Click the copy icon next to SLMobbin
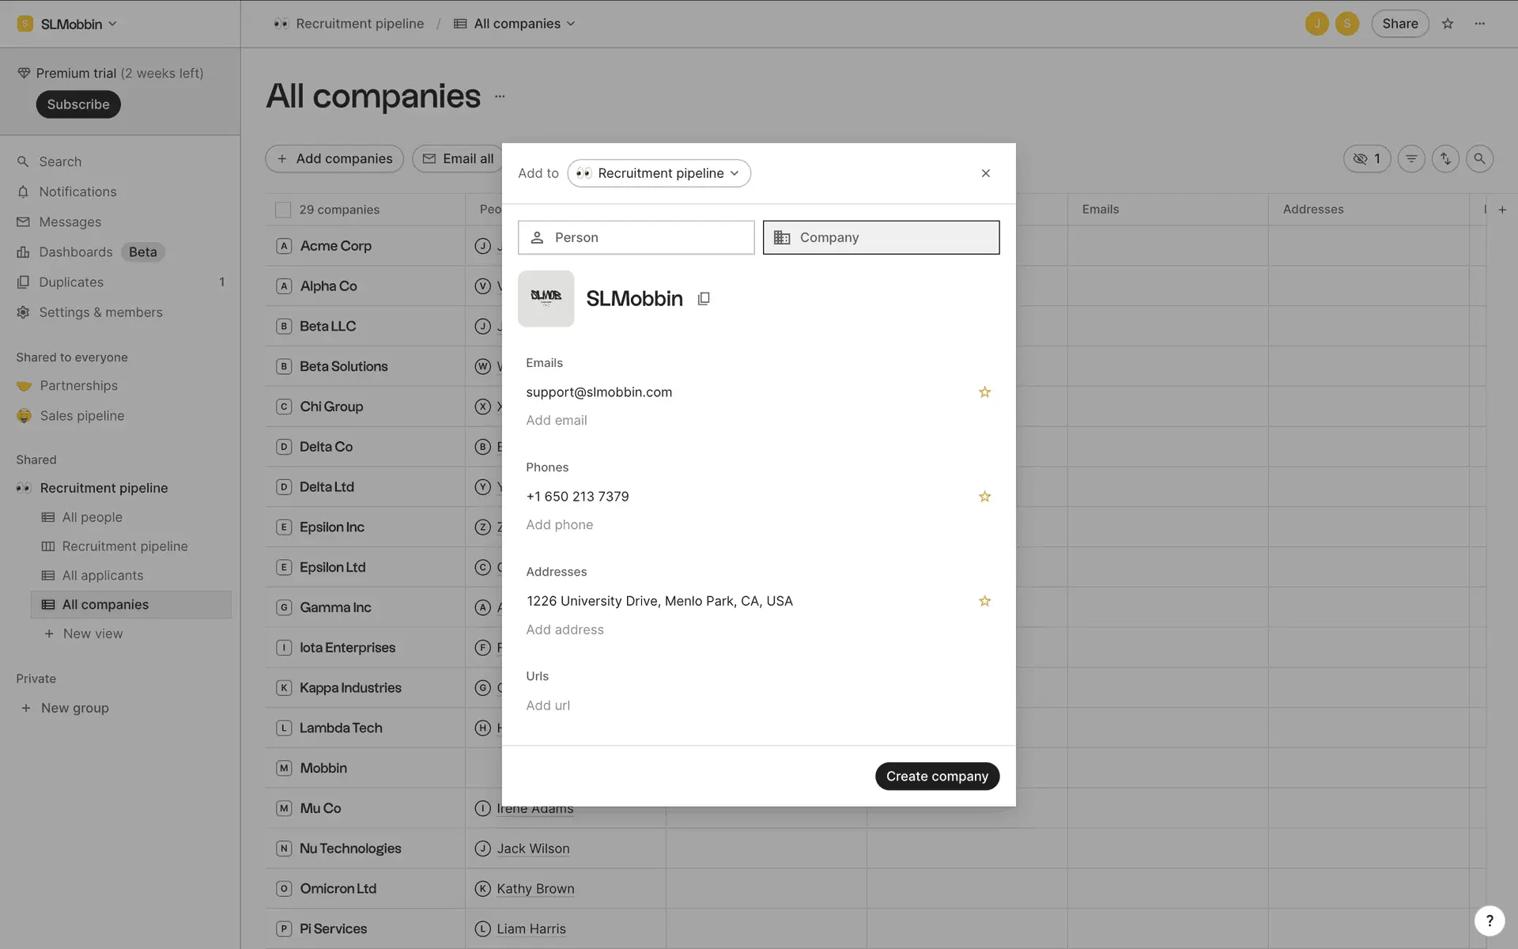 (704, 299)
